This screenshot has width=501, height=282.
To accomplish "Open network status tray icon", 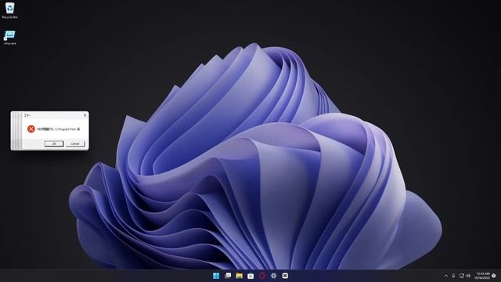I will pyautogui.click(x=461, y=276).
